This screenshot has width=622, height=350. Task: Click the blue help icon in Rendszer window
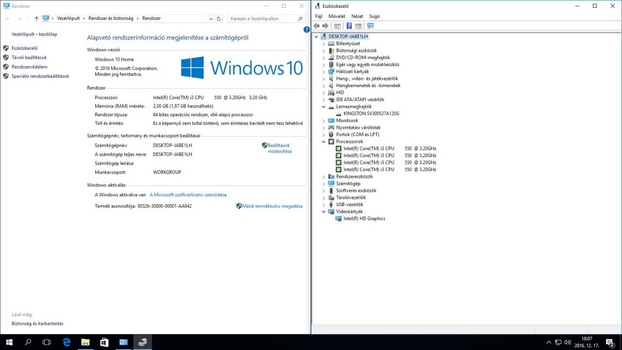coord(307,30)
